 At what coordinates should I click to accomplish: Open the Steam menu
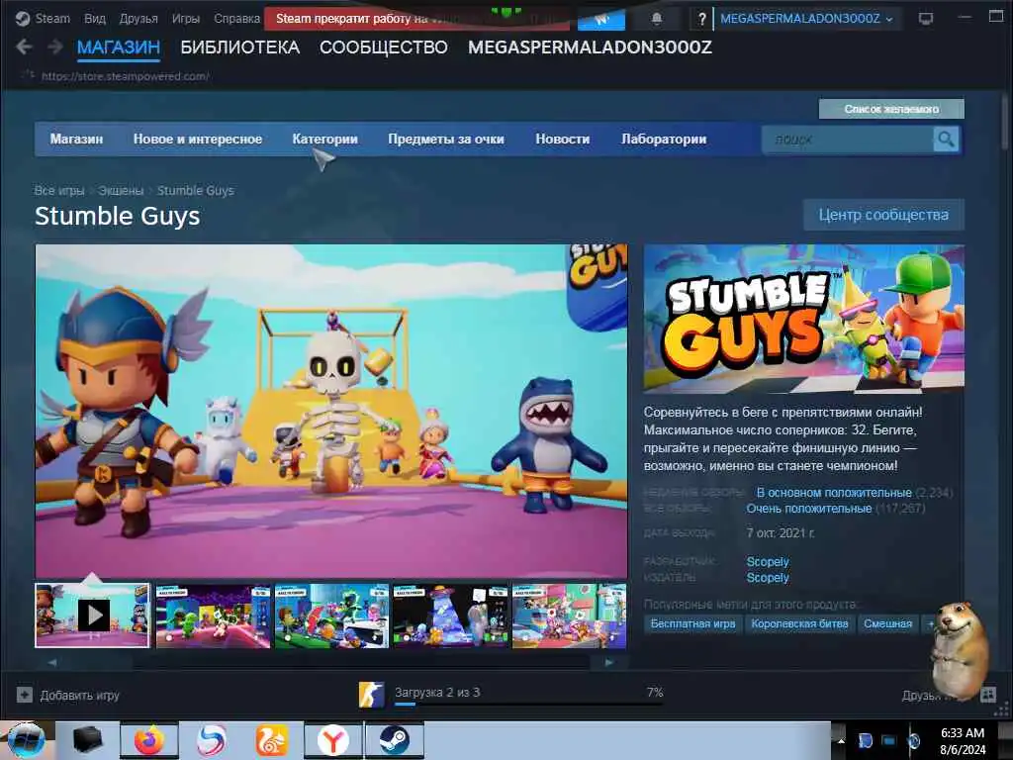44,18
